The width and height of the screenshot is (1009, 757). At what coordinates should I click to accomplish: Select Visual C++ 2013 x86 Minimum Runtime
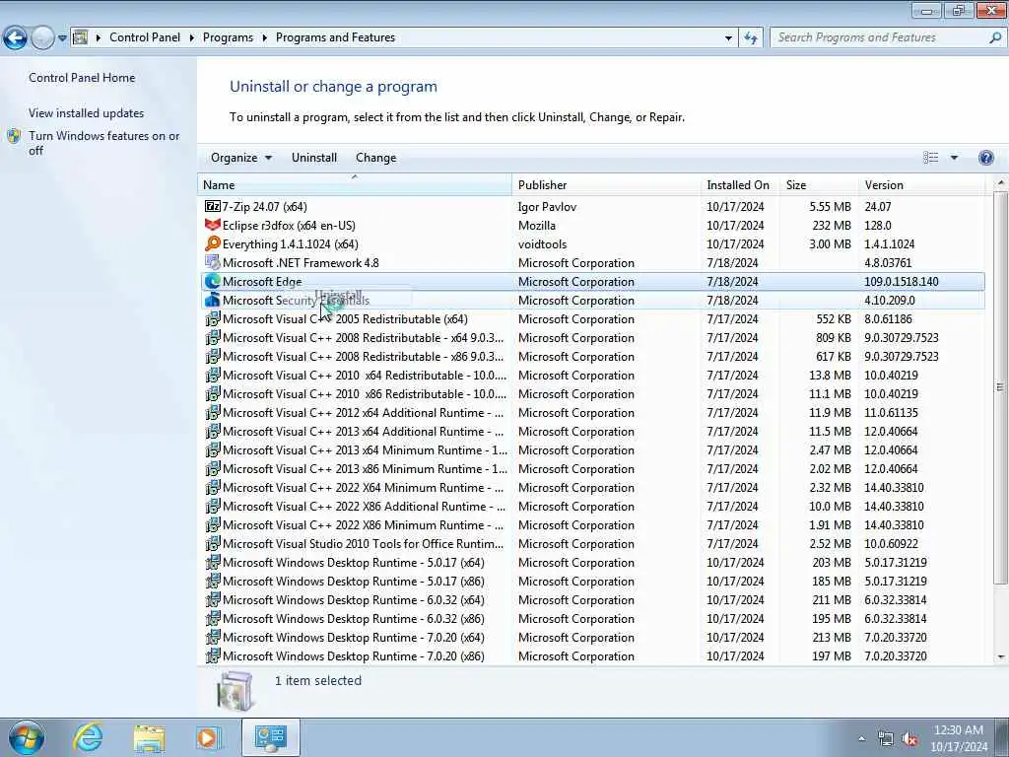coord(591,468)
